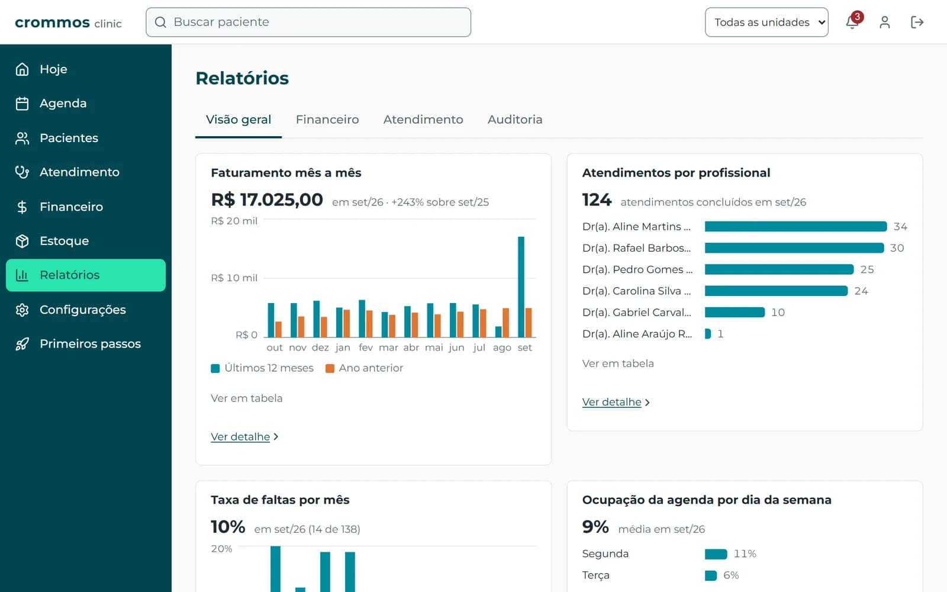This screenshot has height=592, width=947.
Task: Focus the Buscar paciente search field
Action: (308, 22)
